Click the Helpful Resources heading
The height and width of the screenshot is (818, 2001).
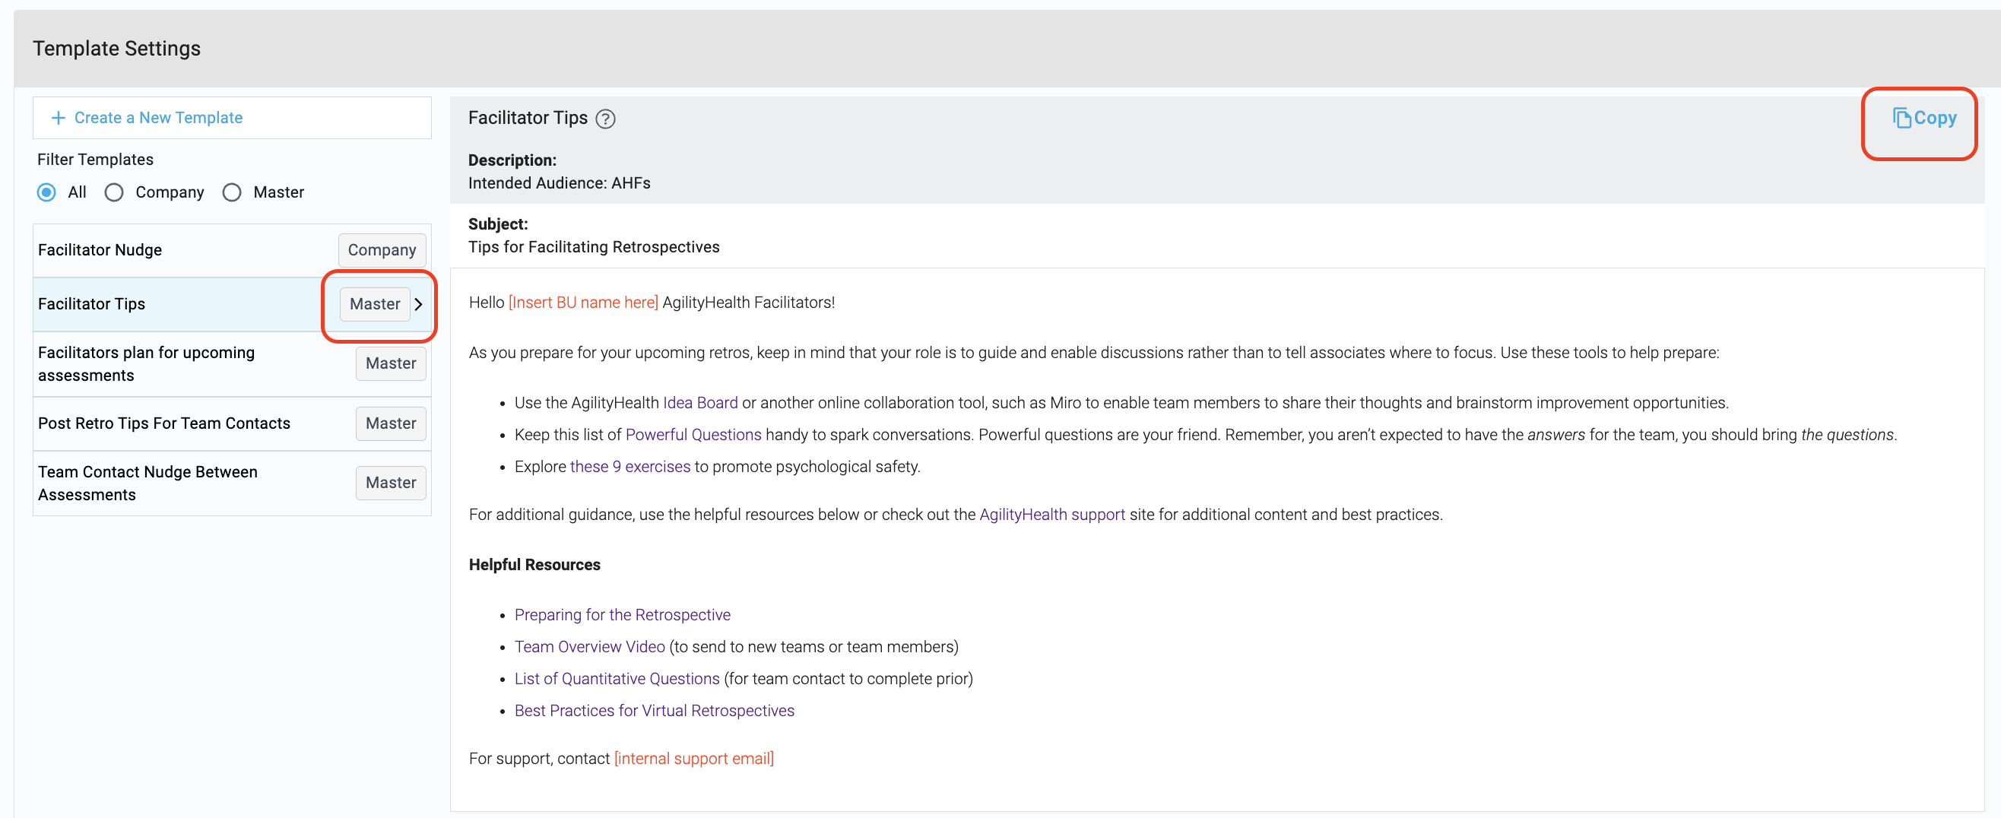pos(534,566)
